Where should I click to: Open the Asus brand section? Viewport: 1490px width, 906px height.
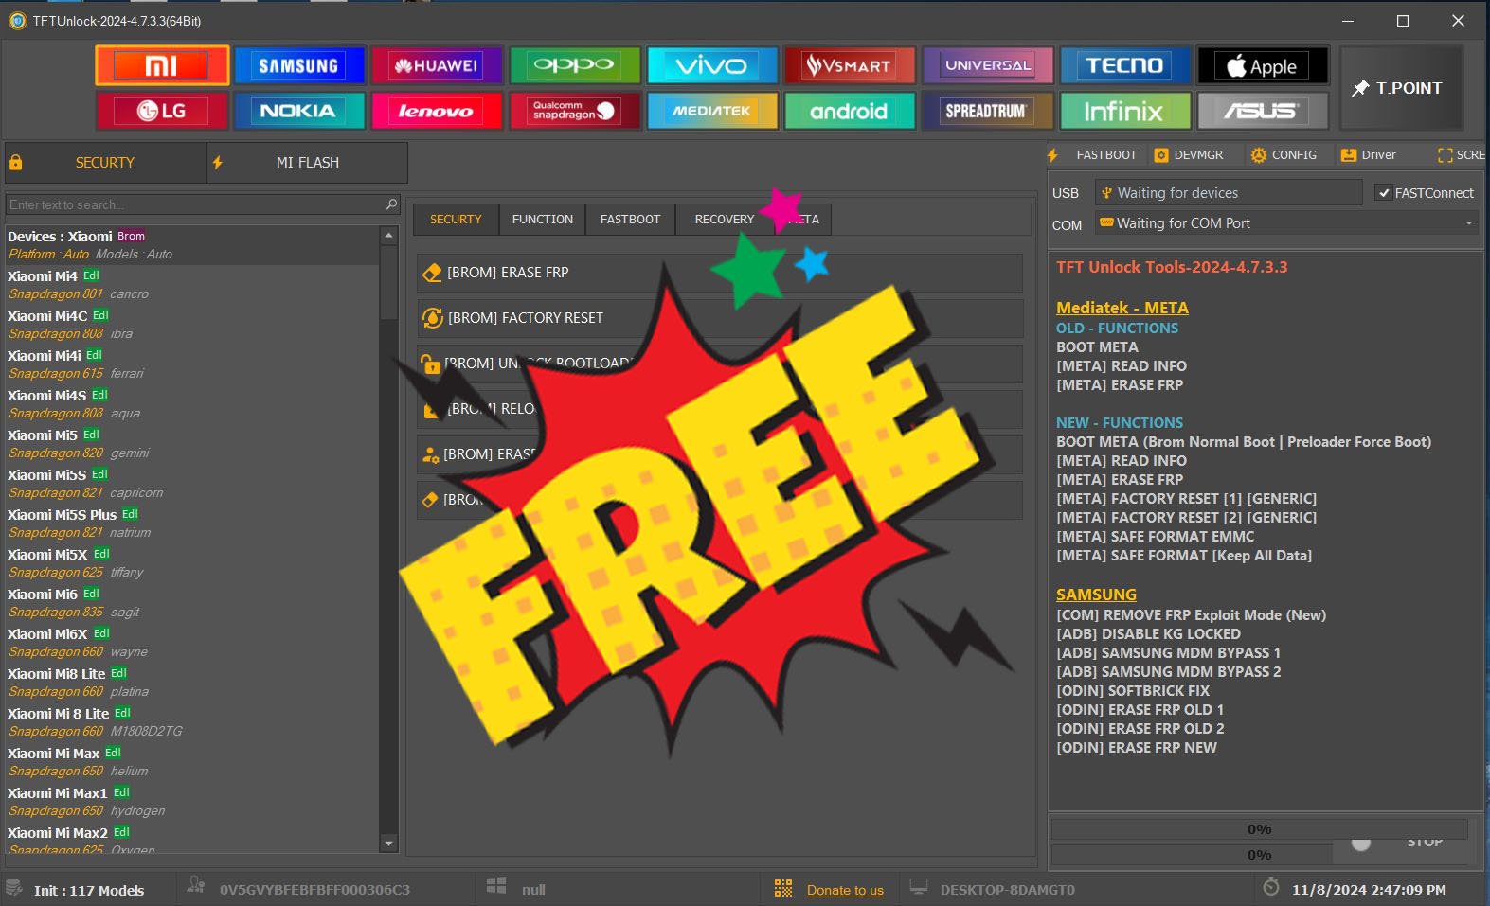tap(1263, 111)
